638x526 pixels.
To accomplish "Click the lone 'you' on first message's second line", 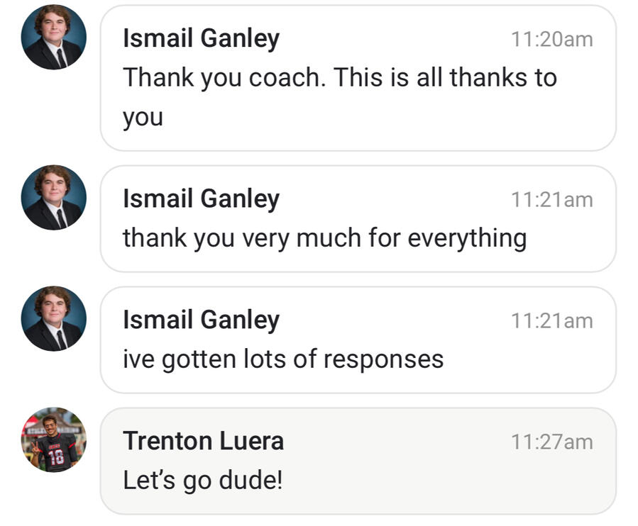I will point(143,116).
